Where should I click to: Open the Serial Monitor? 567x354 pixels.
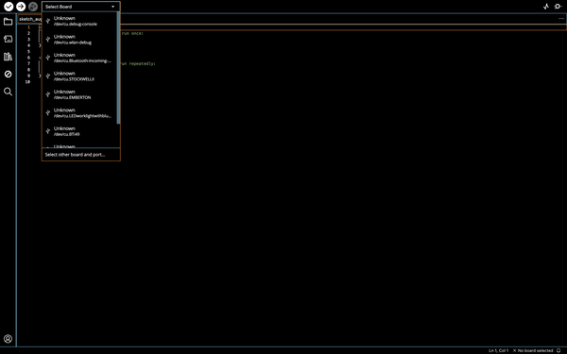click(558, 7)
